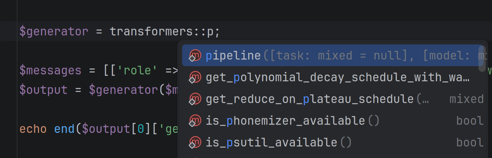Screen dimensions: 492x158
Task: Choose is_psutil_available() from suggestions
Action: point(333,143)
